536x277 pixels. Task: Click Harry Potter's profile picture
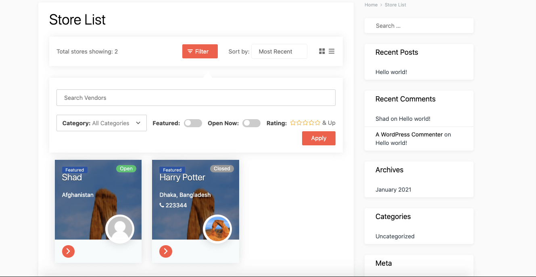[217, 229]
